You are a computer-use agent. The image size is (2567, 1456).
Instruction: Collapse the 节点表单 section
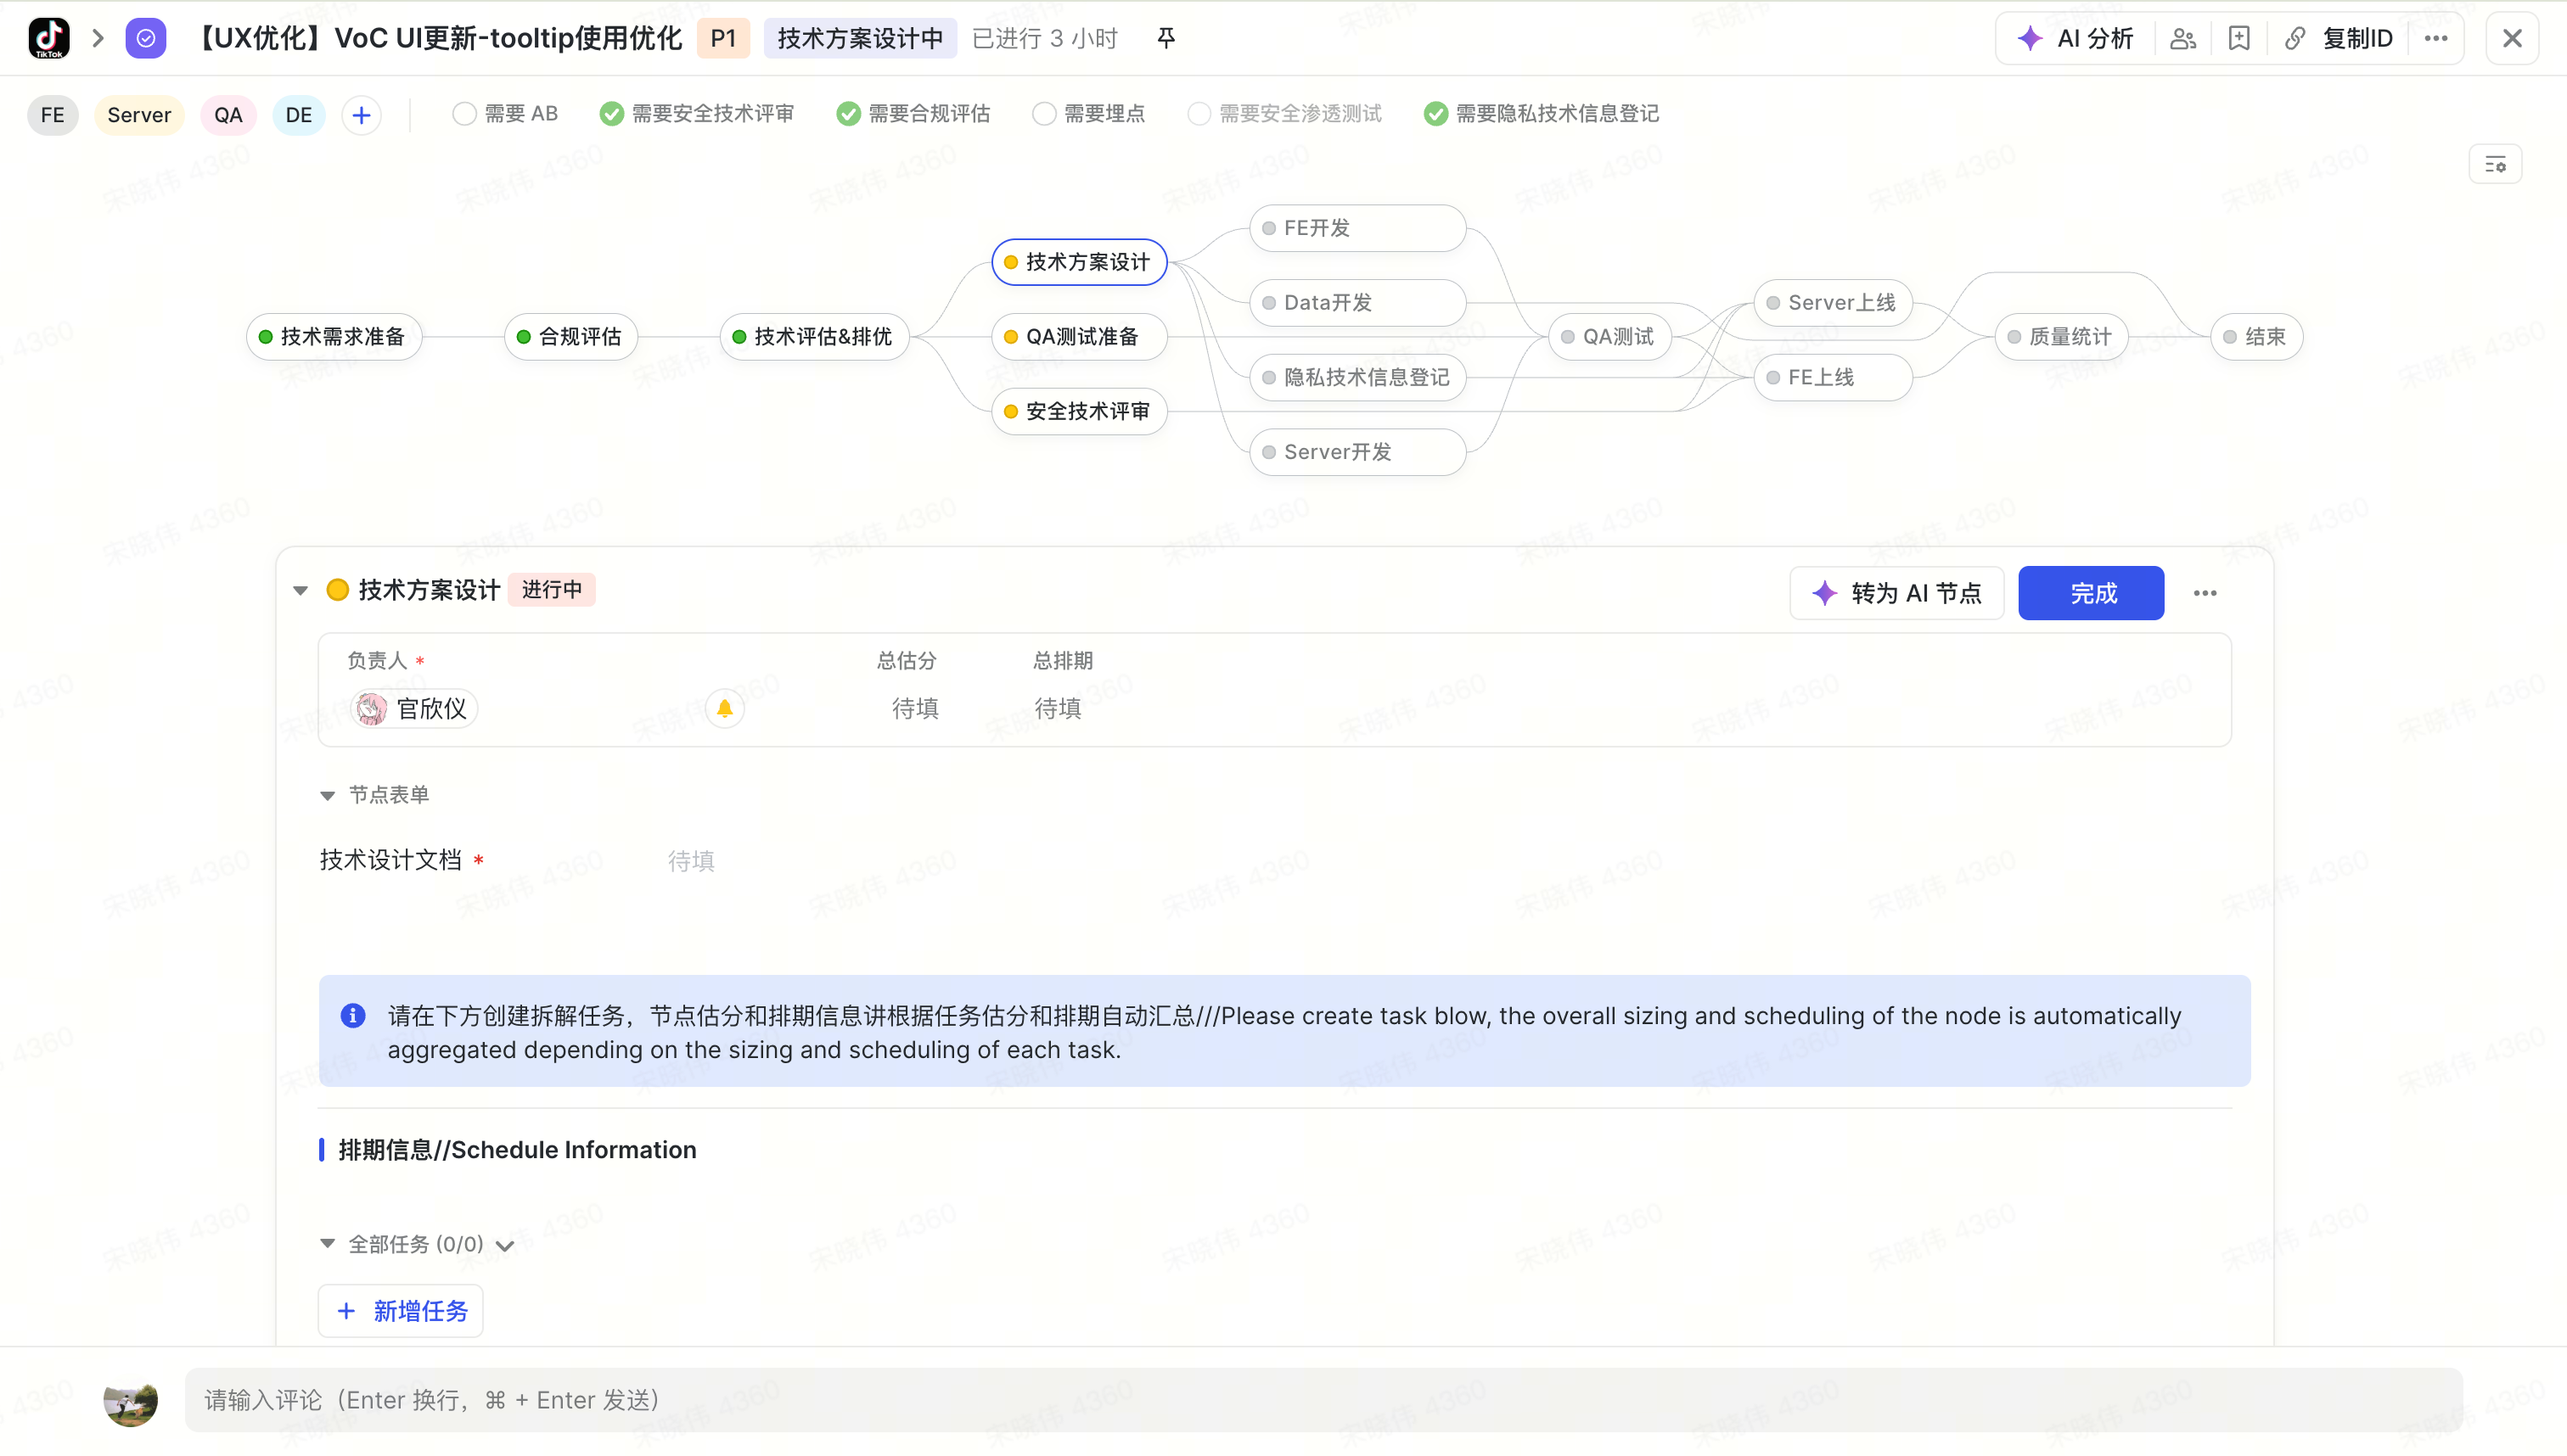327,795
